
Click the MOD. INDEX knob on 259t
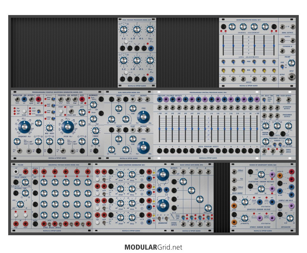tap(50, 128)
